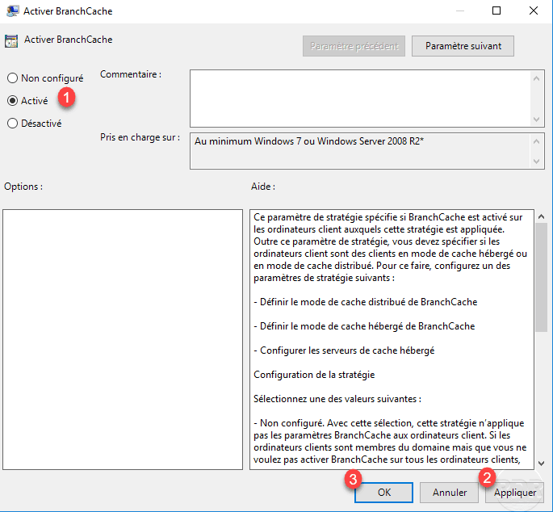Click the Paramètre précédent button
Screen dimensions: 553x512
354,46
